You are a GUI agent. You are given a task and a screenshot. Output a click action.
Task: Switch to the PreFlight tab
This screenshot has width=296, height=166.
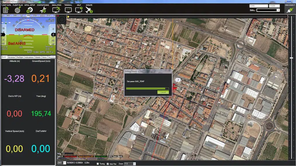20,57
